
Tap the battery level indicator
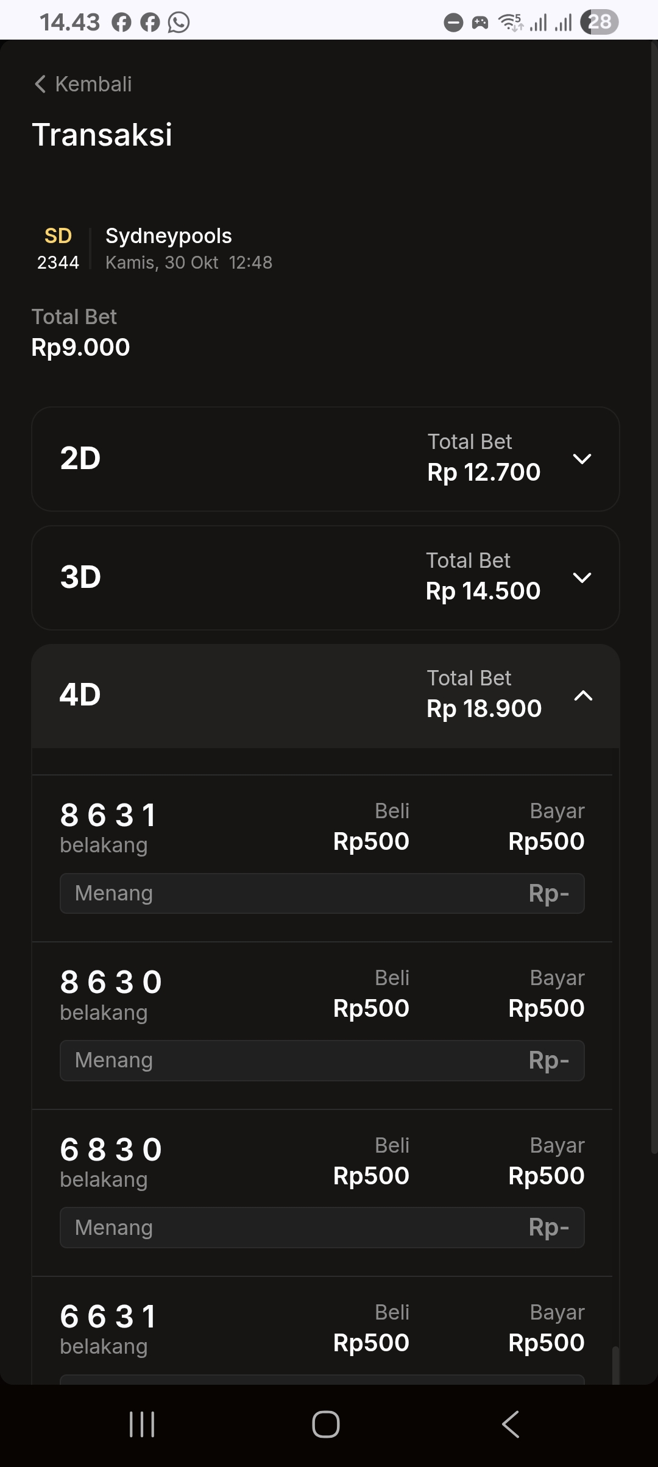[x=600, y=23]
